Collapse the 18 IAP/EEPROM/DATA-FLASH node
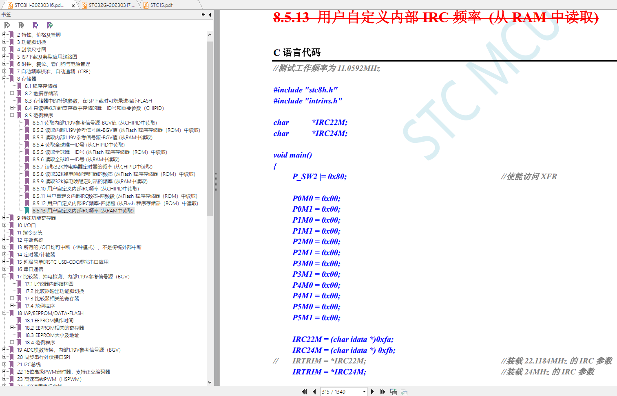The image size is (617, 396). pyautogui.click(x=4, y=313)
